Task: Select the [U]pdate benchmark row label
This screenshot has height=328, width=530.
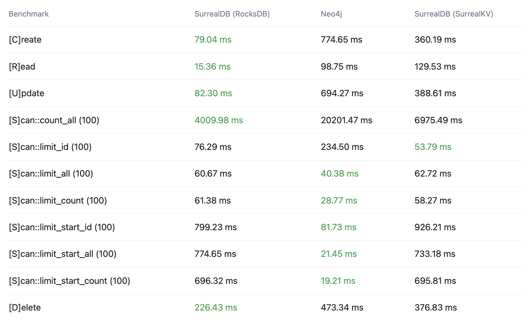Action: [x=26, y=93]
